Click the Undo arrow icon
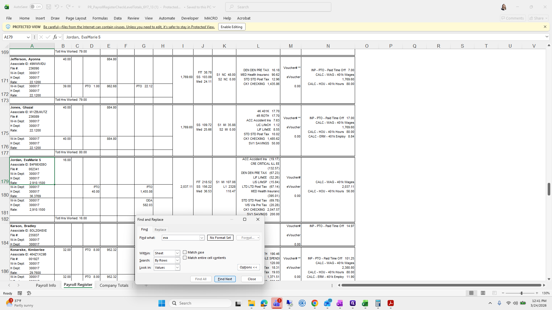 pyautogui.click(x=57, y=7)
